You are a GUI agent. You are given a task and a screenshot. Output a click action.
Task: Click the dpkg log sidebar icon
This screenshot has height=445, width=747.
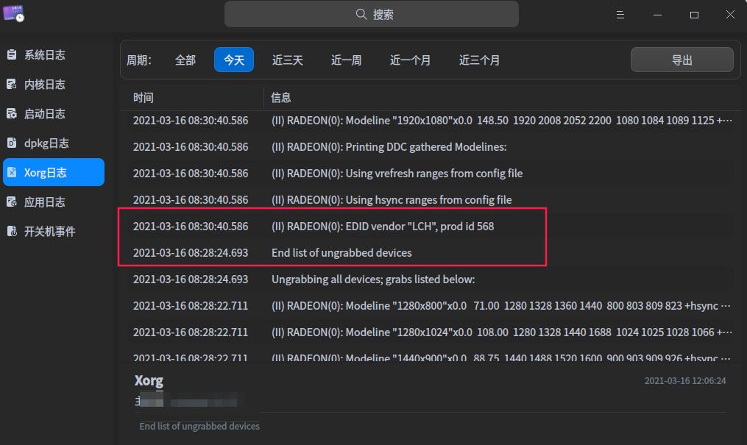point(12,143)
